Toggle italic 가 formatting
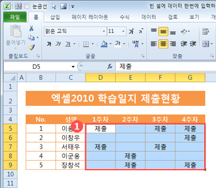The width and height of the screenshot is (216, 188). tap(58, 44)
